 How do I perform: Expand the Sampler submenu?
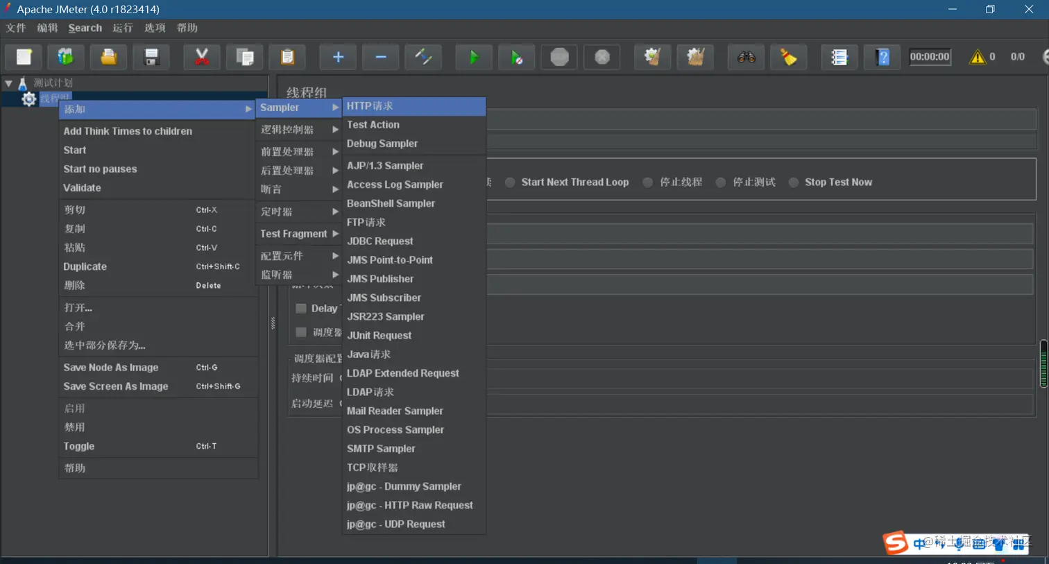tap(299, 108)
